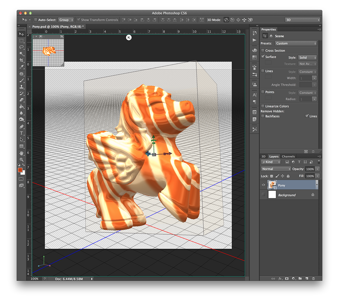
Task: Open the Fill value dropdown arrow
Action: pos(318,176)
